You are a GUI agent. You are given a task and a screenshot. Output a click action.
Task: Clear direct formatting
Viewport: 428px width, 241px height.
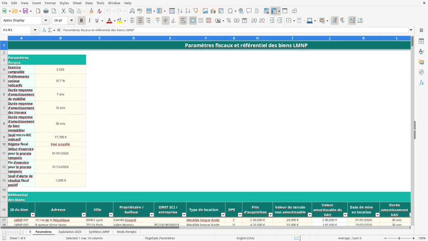click(100, 11)
